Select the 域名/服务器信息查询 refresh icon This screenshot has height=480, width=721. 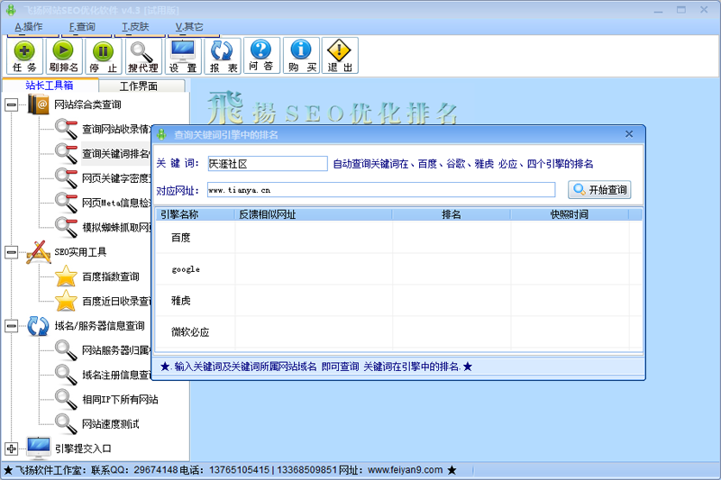(38, 326)
